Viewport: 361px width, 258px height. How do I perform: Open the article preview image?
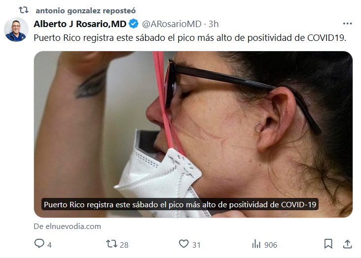tap(193, 134)
